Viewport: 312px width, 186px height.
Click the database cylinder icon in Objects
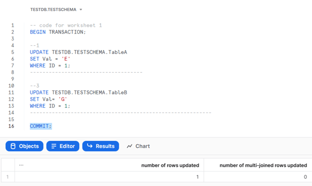pos(13,146)
